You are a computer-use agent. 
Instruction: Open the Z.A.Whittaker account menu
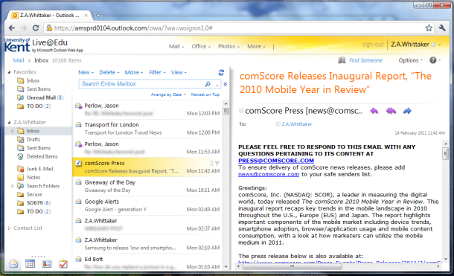pos(416,45)
